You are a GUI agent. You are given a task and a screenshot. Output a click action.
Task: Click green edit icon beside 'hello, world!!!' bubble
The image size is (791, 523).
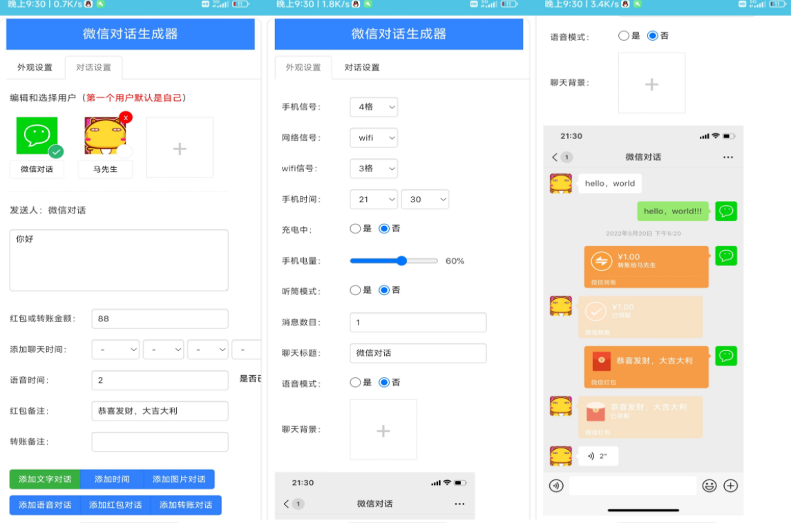tap(726, 211)
